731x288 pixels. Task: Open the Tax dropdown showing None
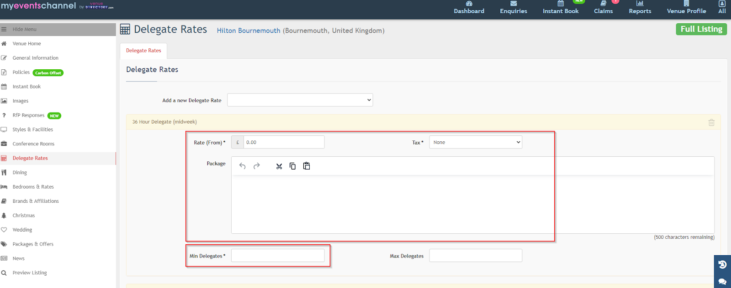tap(476, 142)
